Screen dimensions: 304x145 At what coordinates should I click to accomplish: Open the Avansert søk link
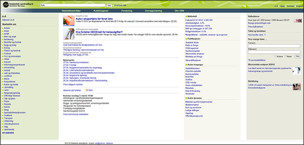pyautogui.click(x=120, y=6)
